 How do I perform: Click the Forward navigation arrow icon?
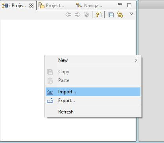tap(77, 15)
